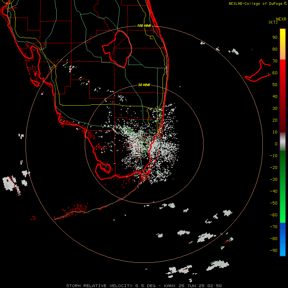Click the 80 value on velocity scale
This screenshot has width=288, height=288.
click(275, 49)
